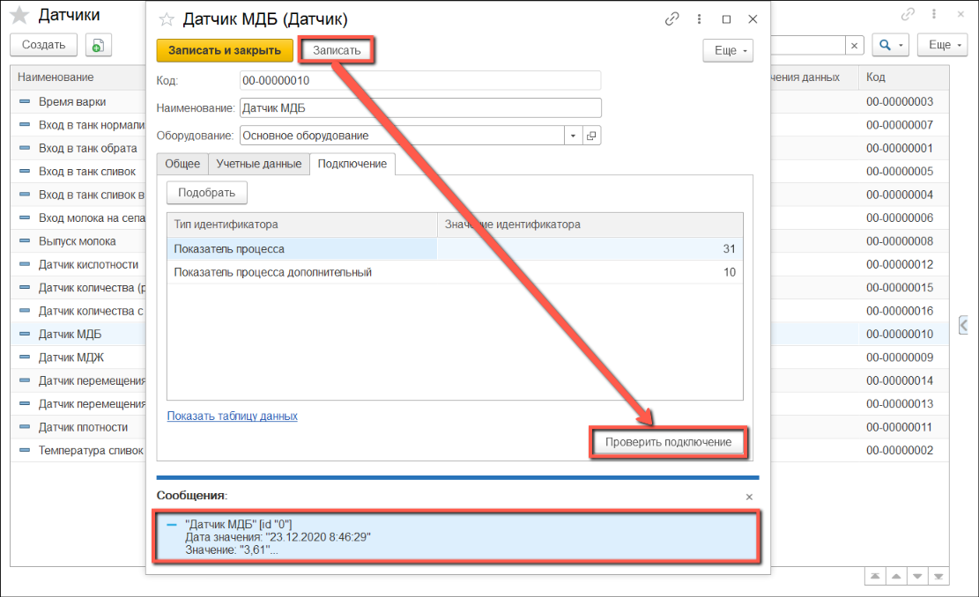Expand the Еще menu in the dialog
This screenshot has width=979, height=597.
coord(727,51)
